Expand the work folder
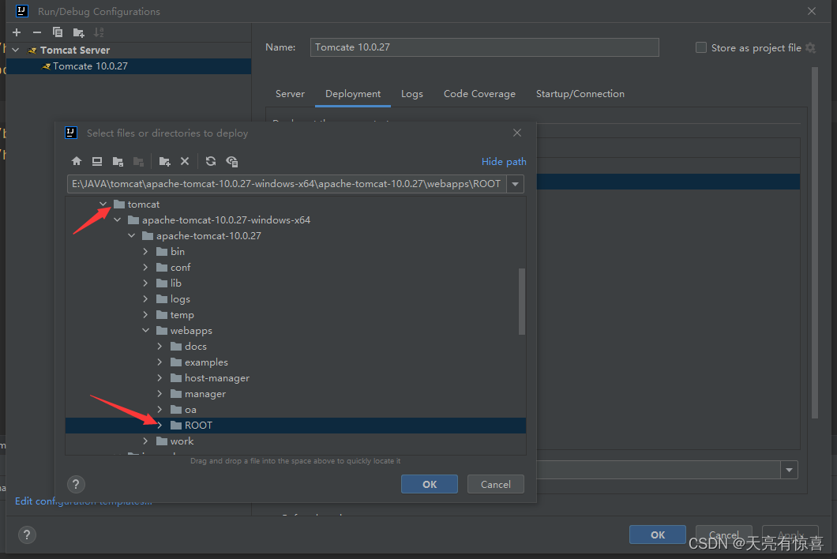Image resolution: width=837 pixels, height=559 pixels. click(145, 441)
